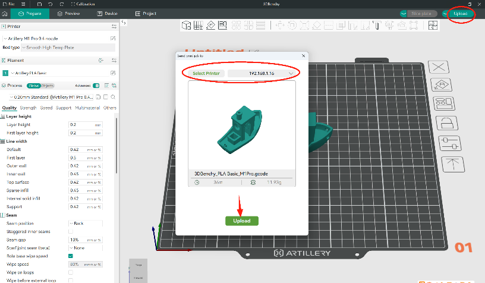Open the Seam position Back dropdown
The image size is (485, 283).
pos(86,224)
